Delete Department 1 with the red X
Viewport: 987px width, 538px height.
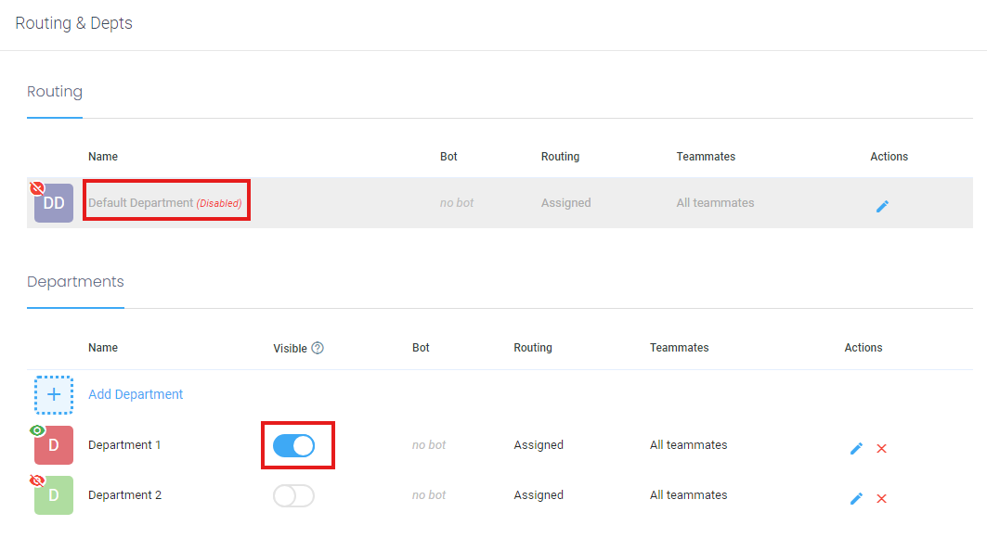point(882,449)
